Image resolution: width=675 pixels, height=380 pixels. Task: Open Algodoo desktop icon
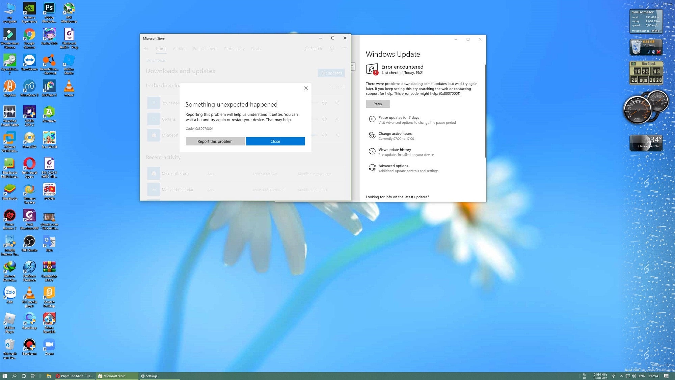(10, 88)
